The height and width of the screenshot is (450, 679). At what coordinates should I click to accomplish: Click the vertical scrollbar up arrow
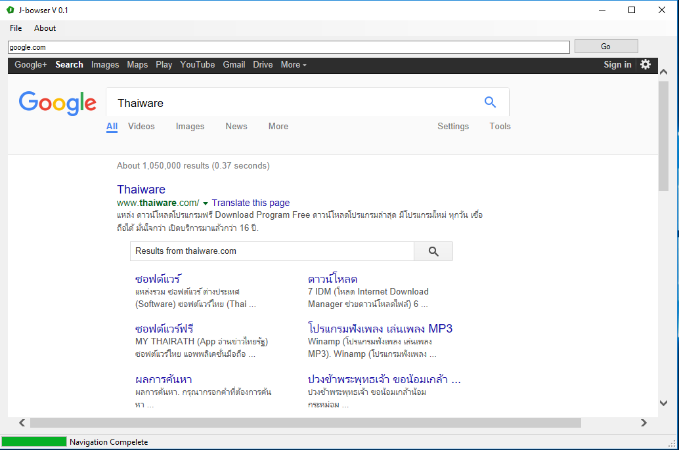coord(663,72)
